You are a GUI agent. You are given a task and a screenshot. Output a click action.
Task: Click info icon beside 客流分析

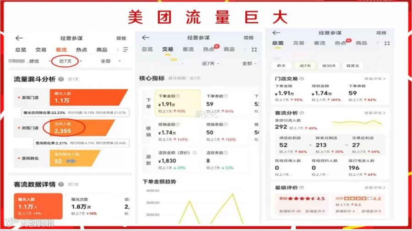(x=302, y=113)
